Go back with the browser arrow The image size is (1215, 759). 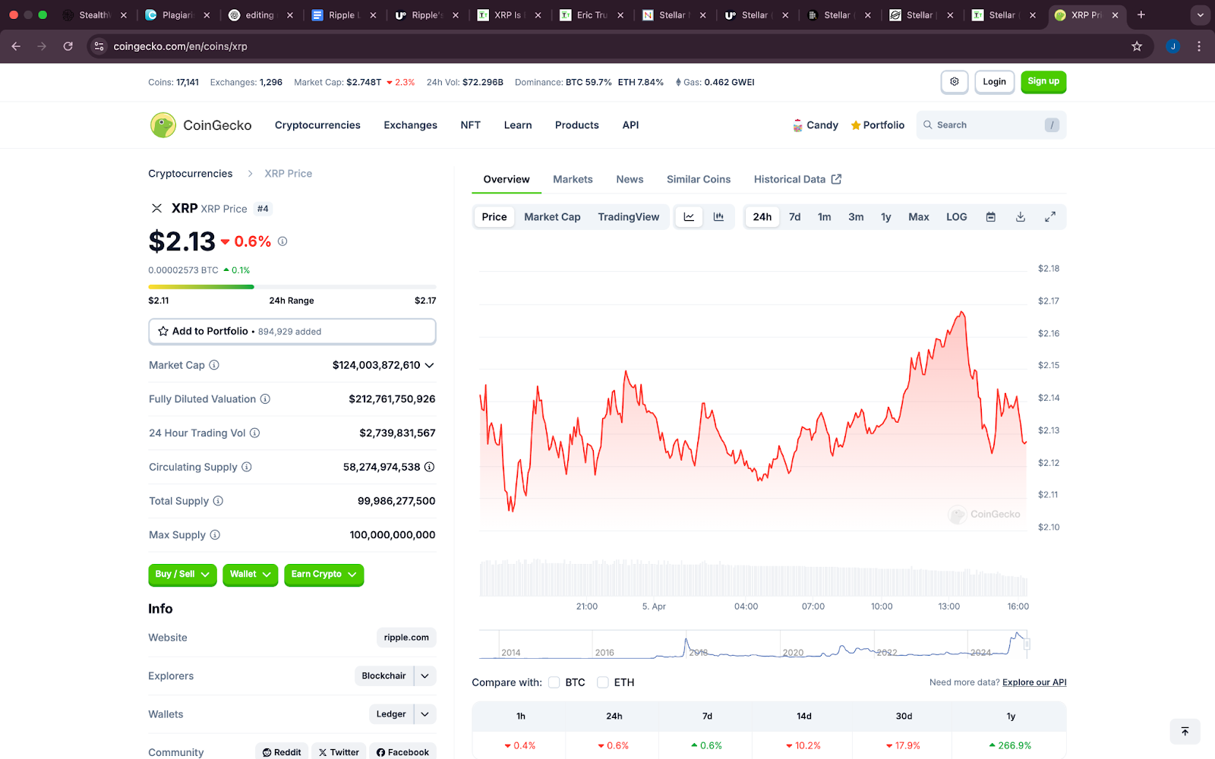coord(16,46)
